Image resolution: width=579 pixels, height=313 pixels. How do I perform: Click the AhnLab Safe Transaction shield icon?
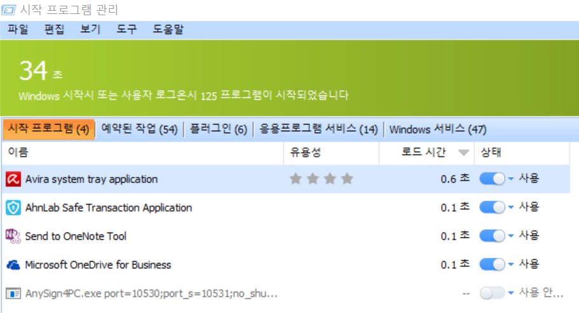pyautogui.click(x=13, y=208)
